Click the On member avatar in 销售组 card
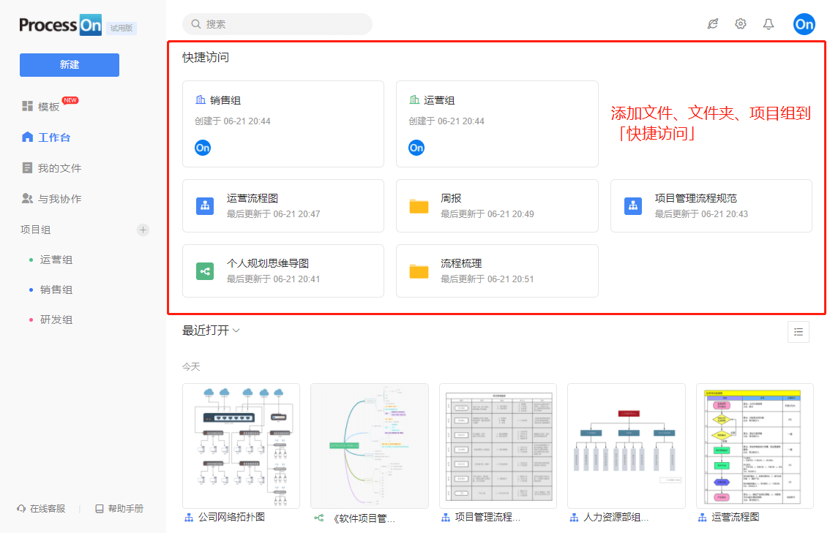The width and height of the screenshot is (830, 533). click(203, 148)
